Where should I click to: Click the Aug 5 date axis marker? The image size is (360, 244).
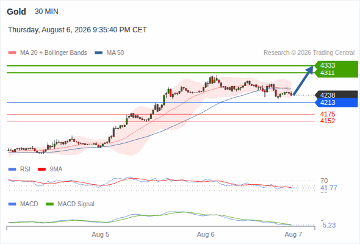[100, 234]
